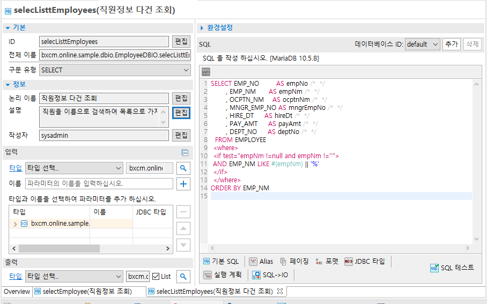This screenshot has width=487, height=304.
Task: Click the search icon next to output type
Action: 183,277
